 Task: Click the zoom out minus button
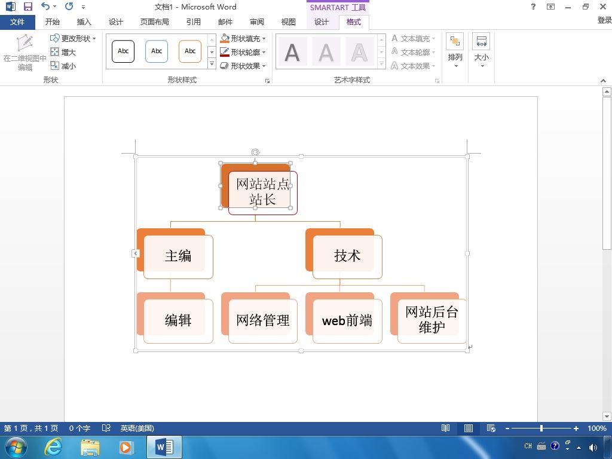click(507, 429)
